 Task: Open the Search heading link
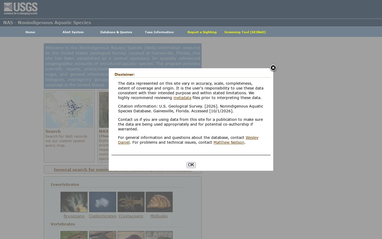point(53,131)
